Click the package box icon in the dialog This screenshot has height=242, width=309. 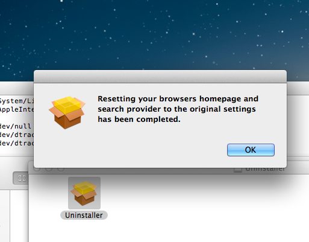point(67,112)
